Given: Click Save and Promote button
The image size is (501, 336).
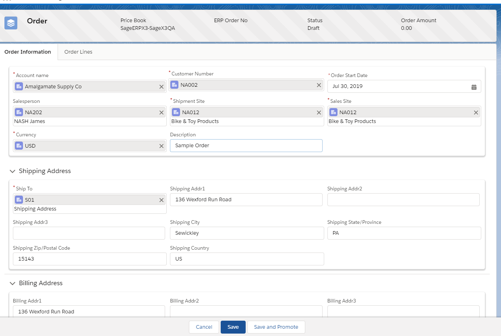Looking at the screenshot, I should (x=276, y=327).
